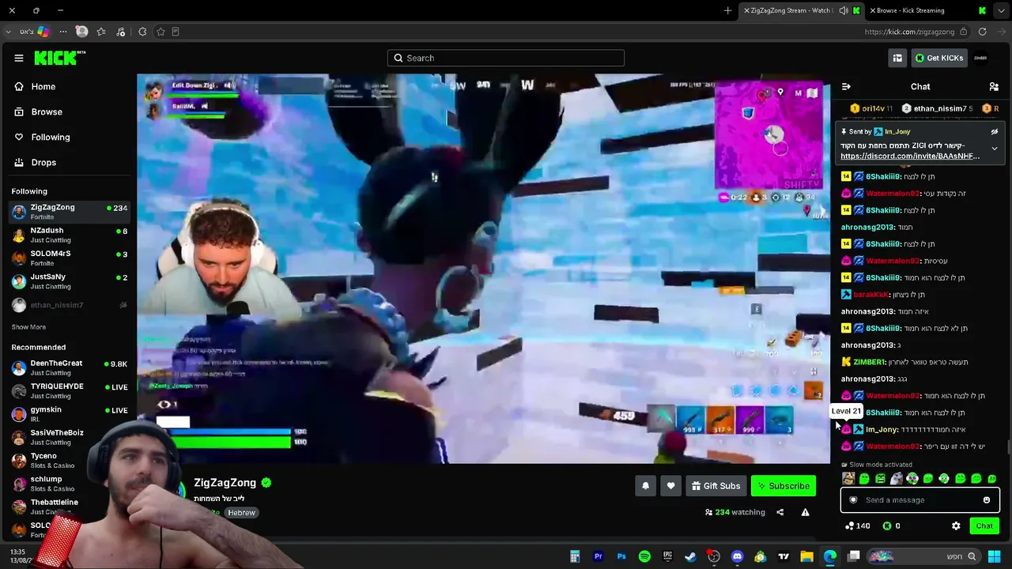Click the Gift Subs button
This screenshot has height=569, width=1012.
[x=716, y=486]
